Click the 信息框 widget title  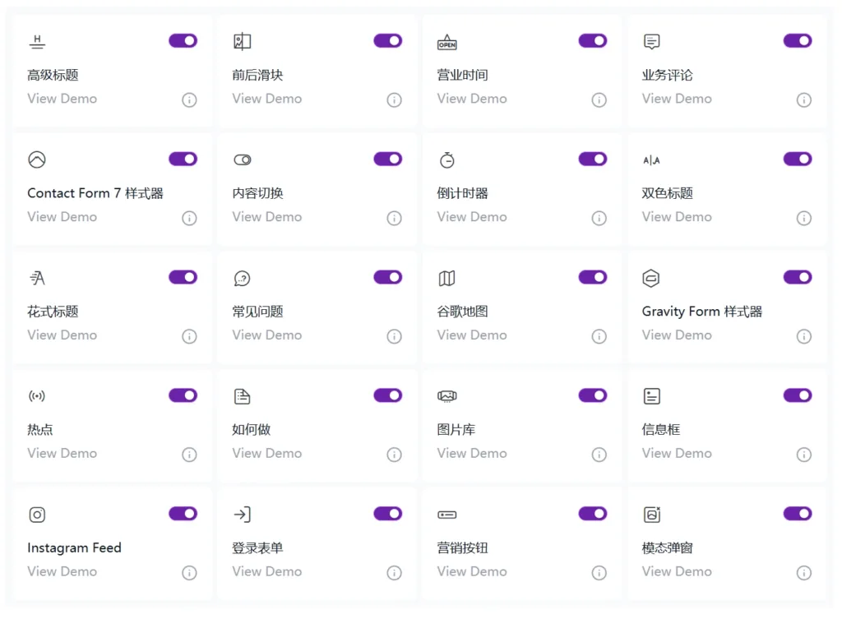click(660, 430)
